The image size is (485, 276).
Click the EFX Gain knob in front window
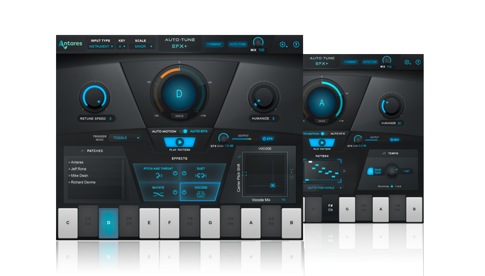tap(223, 138)
